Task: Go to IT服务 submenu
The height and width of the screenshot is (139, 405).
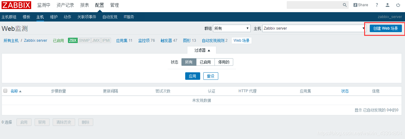Action: pos(129,17)
